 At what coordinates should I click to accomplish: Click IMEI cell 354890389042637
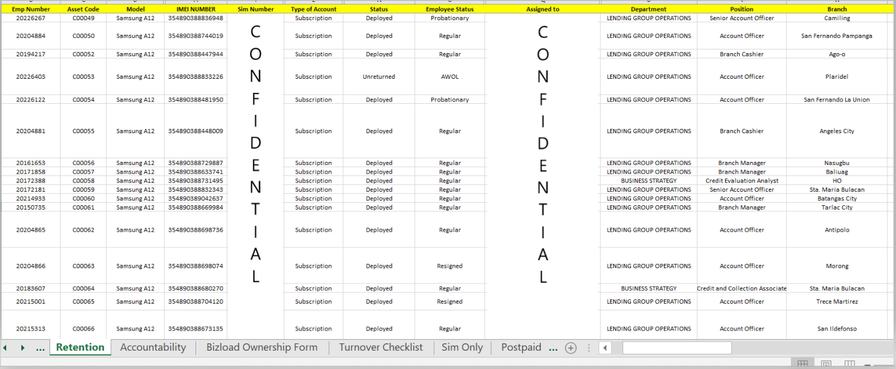pyautogui.click(x=195, y=199)
